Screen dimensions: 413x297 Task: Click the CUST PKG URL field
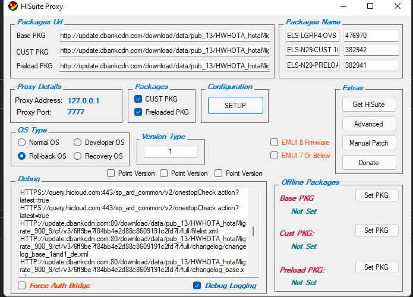pyautogui.click(x=165, y=50)
